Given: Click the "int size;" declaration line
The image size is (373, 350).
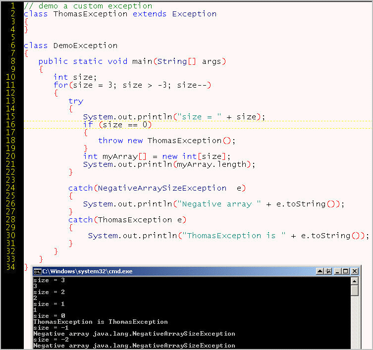Looking at the screenshot, I should point(75,77).
